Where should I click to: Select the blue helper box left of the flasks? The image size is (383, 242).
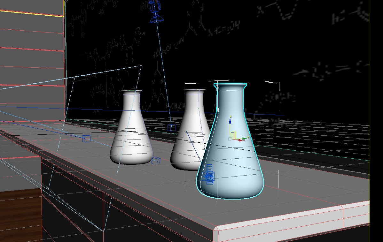pos(86,139)
